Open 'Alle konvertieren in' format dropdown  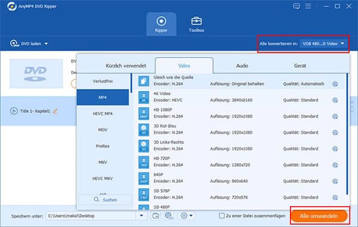pos(323,43)
